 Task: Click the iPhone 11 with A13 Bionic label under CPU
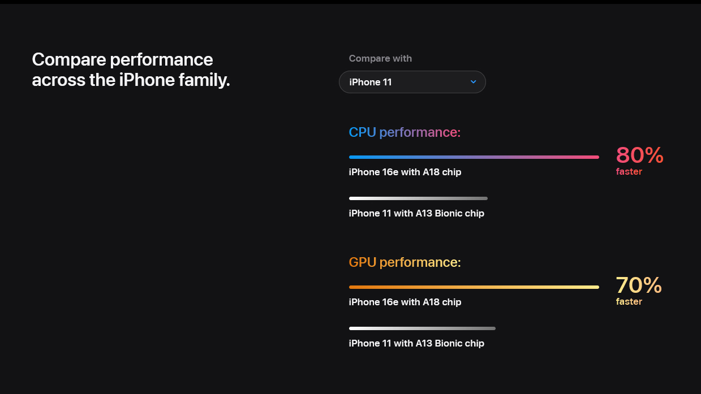(416, 213)
